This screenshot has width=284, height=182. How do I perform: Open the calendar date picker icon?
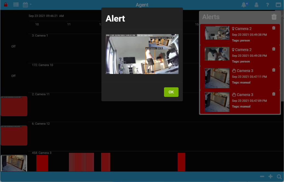[x=25, y=4]
